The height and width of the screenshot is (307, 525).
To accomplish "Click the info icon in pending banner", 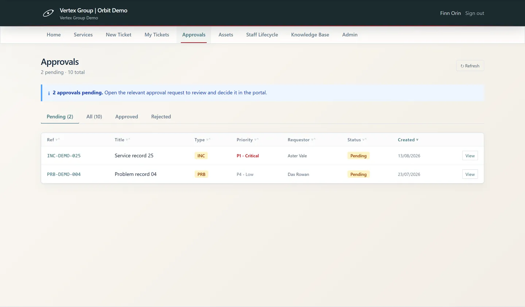I will coord(49,93).
